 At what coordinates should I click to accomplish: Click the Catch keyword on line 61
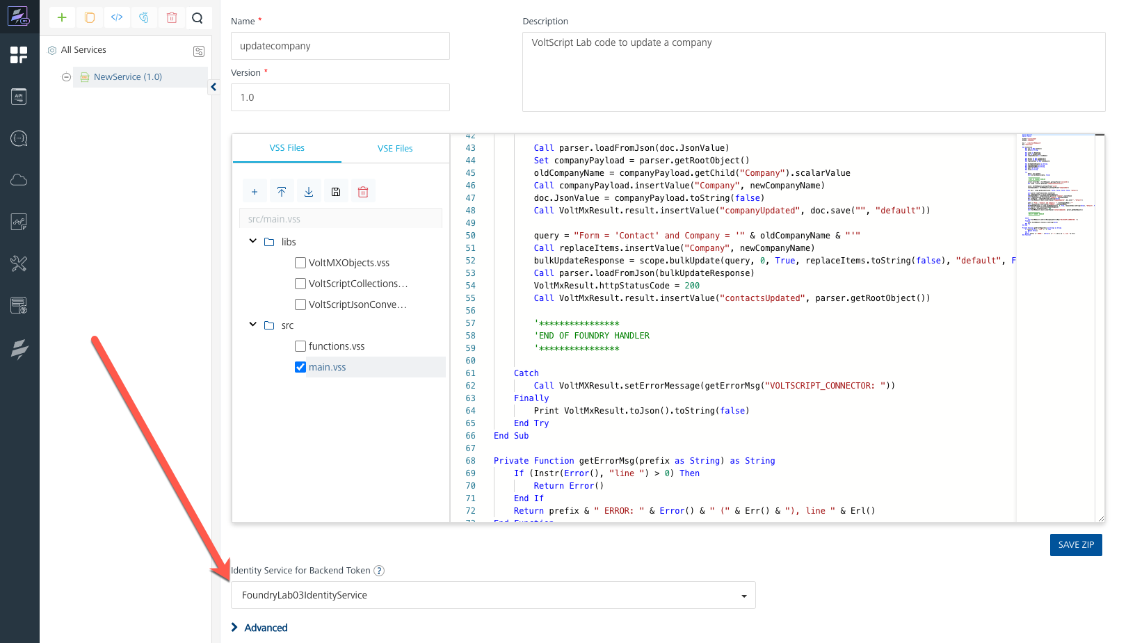(x=526, y=373)
